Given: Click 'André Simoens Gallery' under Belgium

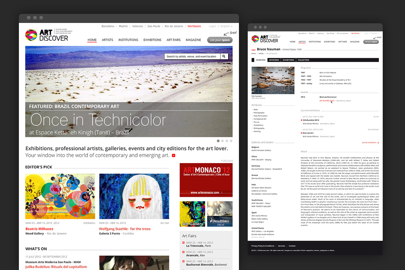Looking at the screenshot, I should pos(261,151).
